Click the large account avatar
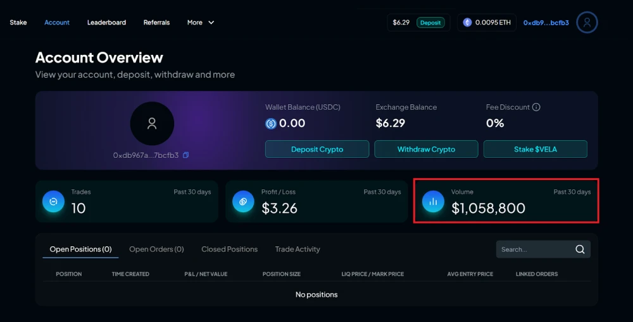The width and height of the screenshot is (633, 322). [152, 124]
